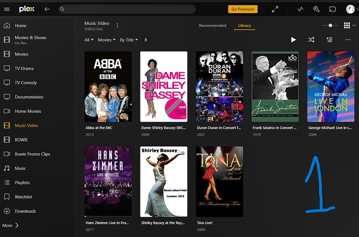
Task: Open the Dame Shirley Bassey poster
Action: [x=164, y=86]
